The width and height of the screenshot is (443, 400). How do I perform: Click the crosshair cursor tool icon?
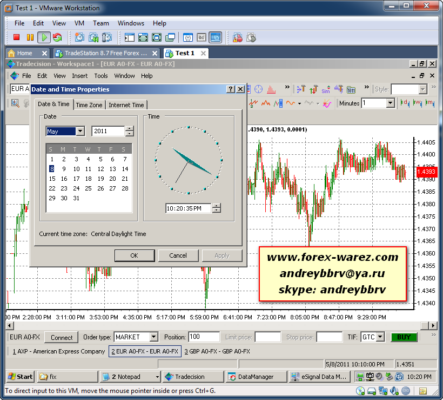(x=258, y=89)
